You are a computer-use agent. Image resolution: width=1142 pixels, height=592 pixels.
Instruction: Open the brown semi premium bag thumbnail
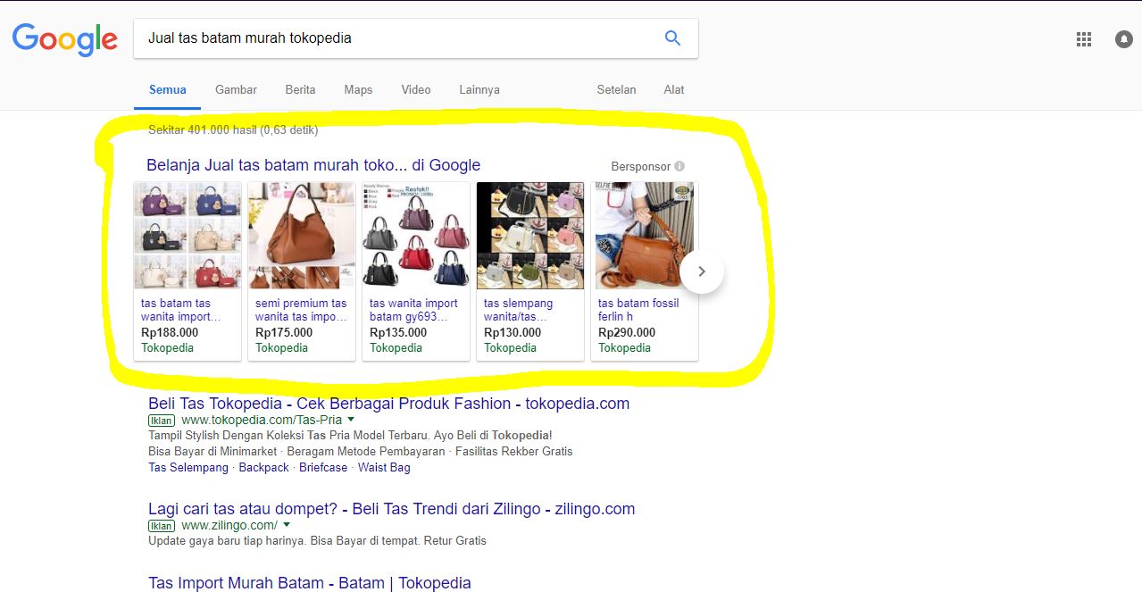coord(302,236)
